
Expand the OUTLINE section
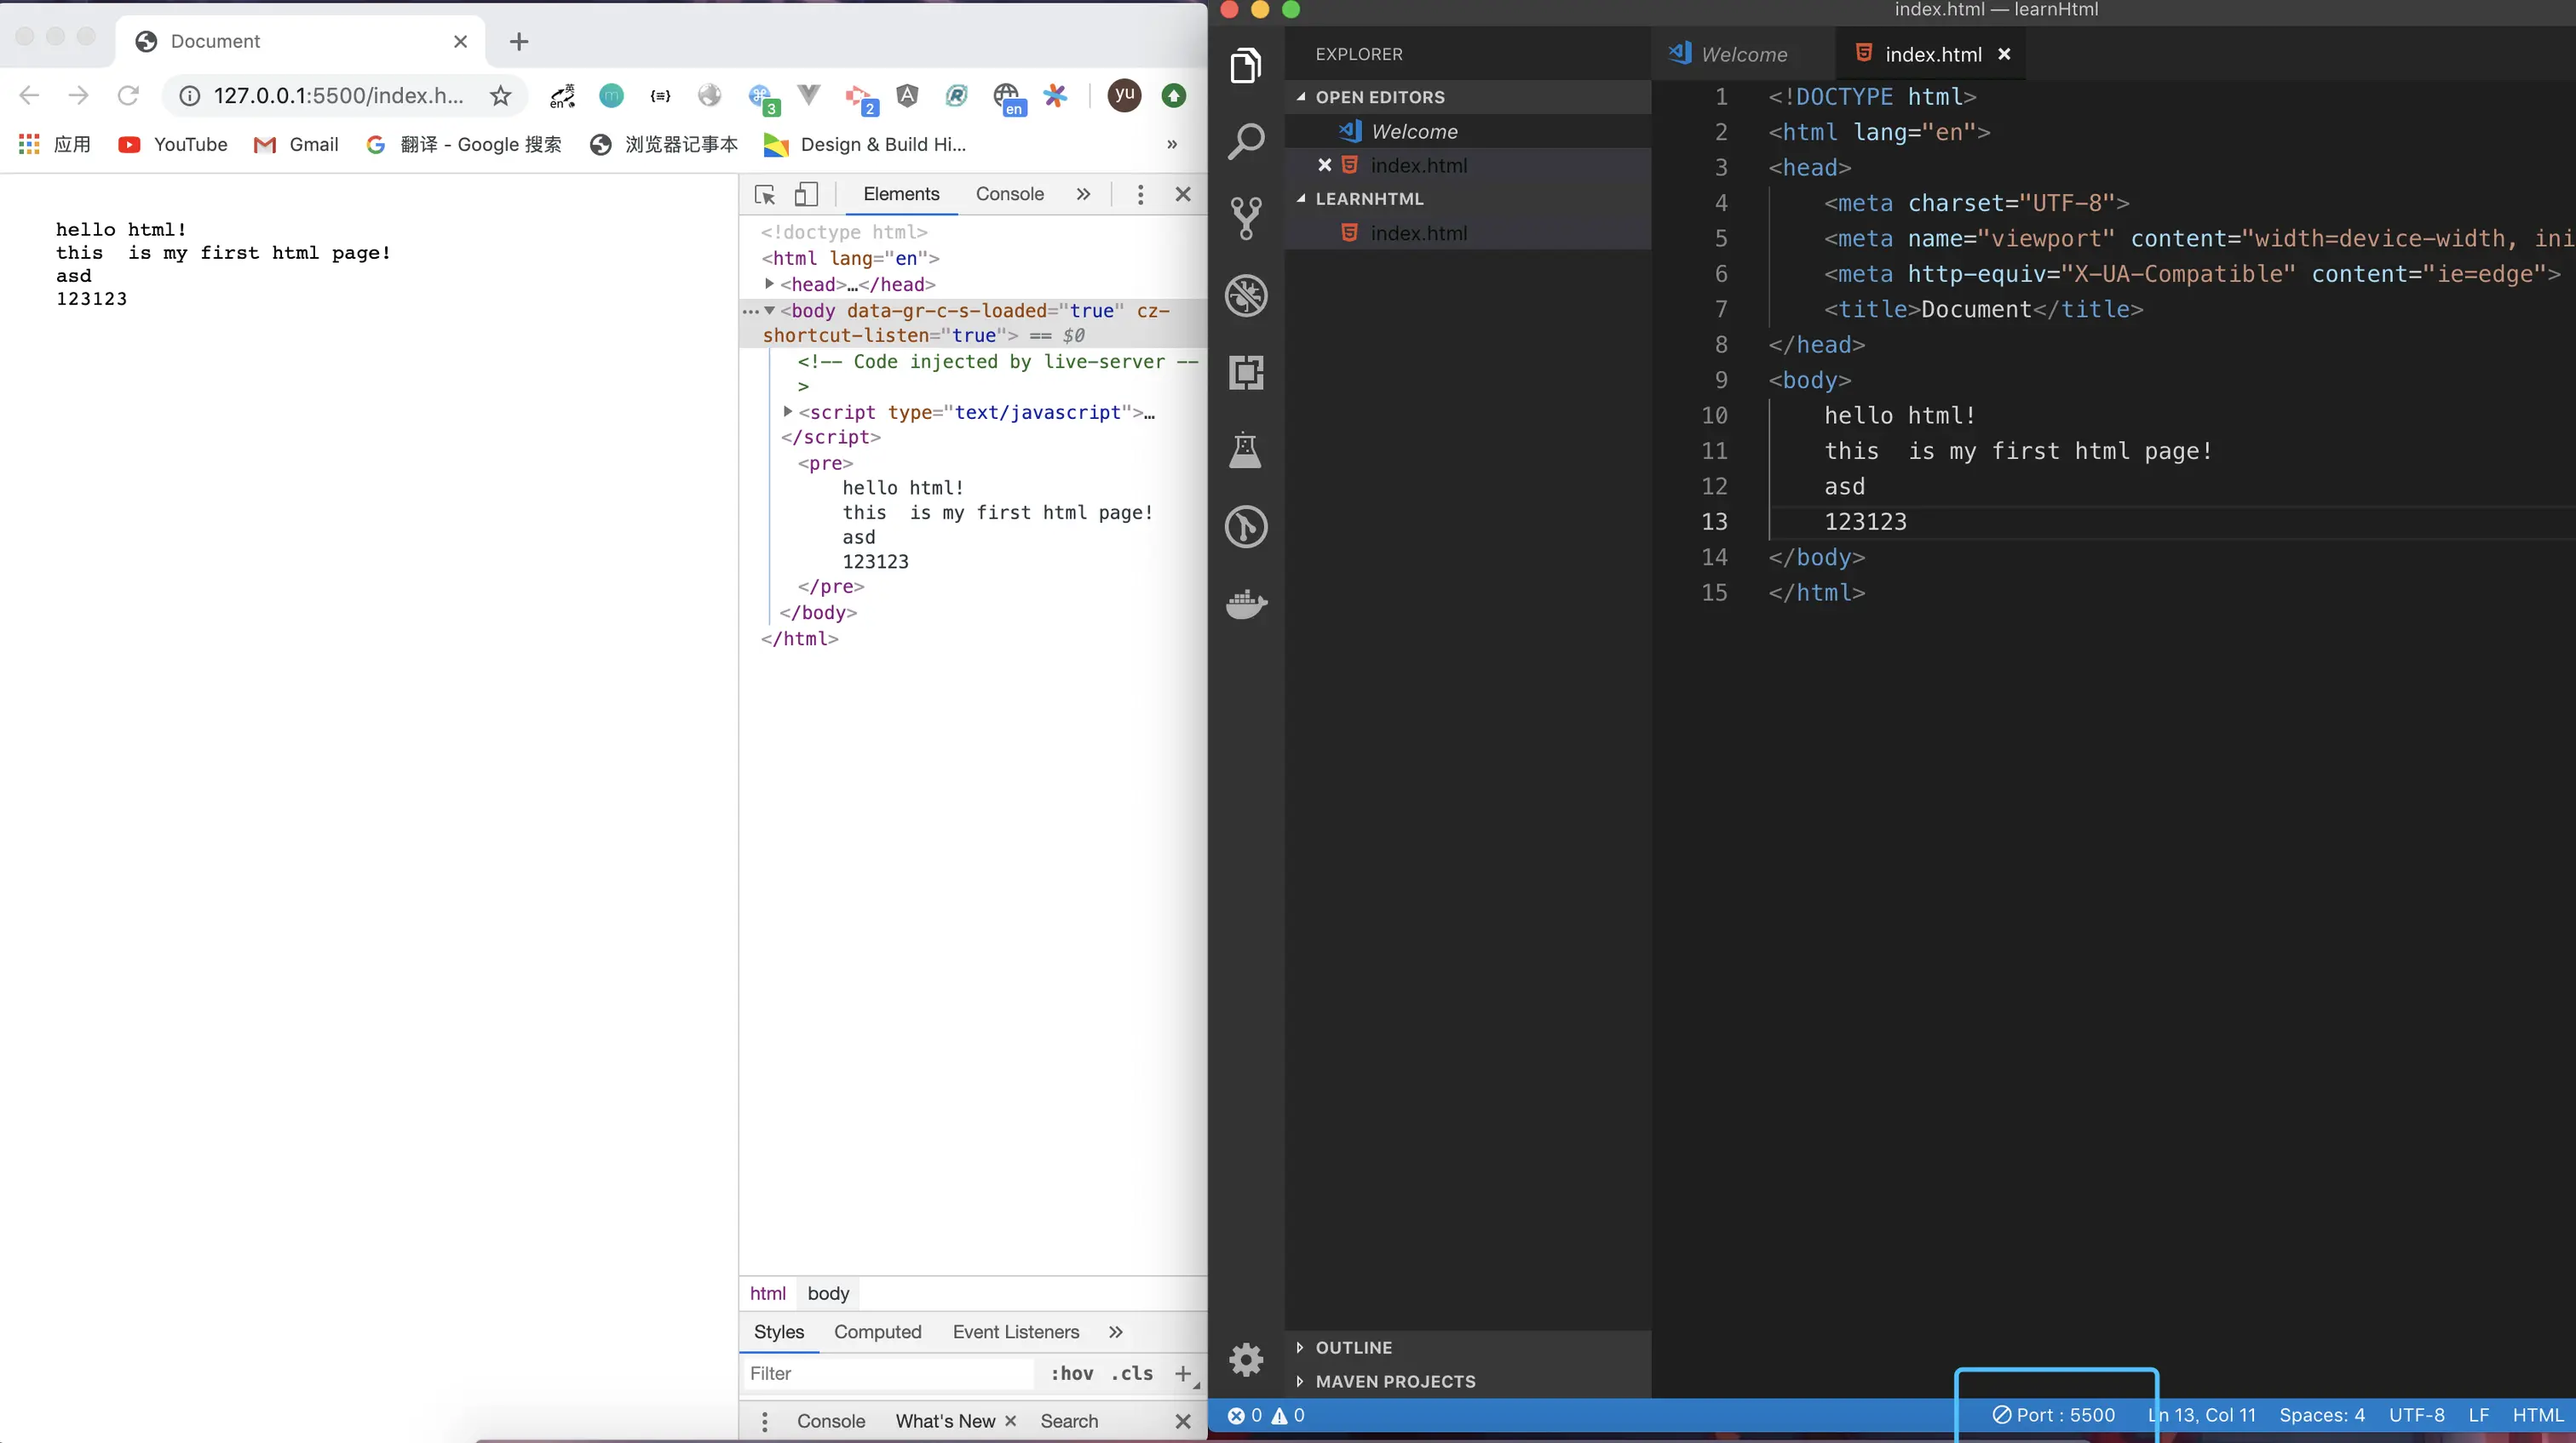pos(1353,1347)
